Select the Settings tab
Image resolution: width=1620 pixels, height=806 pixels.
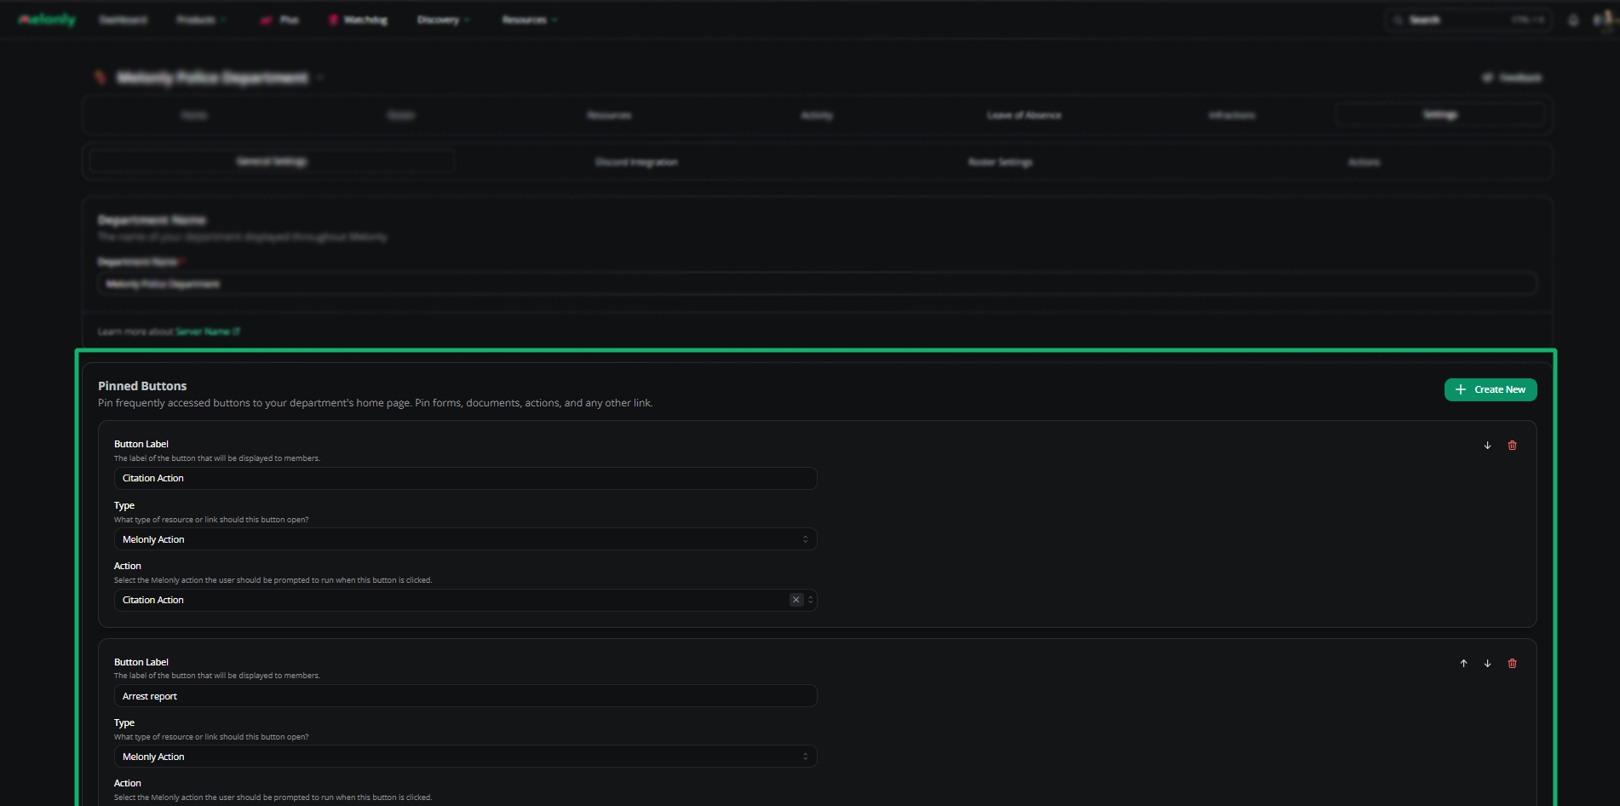point(1439,114)
